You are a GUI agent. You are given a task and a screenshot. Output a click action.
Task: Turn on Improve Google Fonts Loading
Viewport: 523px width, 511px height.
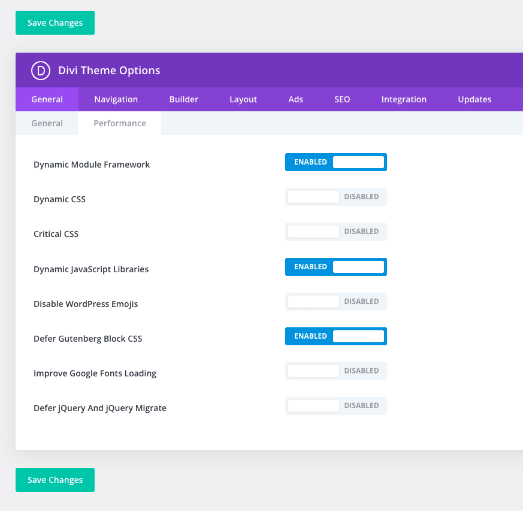(336, 371)
